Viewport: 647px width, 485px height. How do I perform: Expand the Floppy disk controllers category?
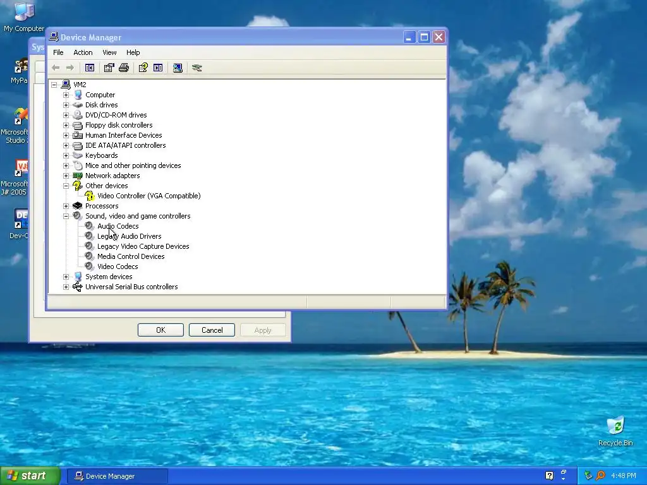tap(66, 125)
